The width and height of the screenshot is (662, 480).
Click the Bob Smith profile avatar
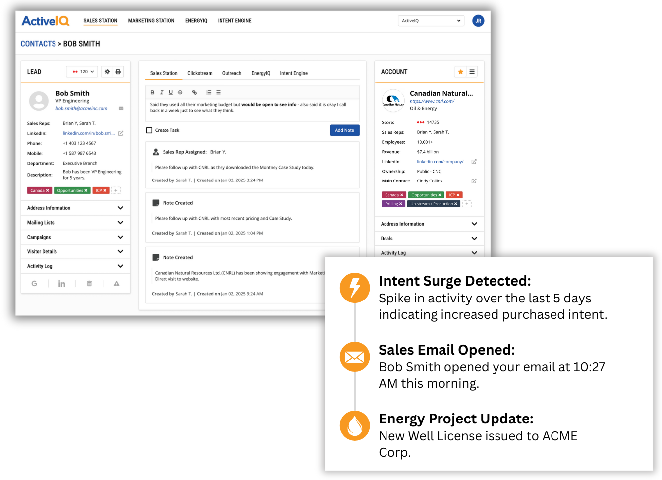click(x=39, y=101)
